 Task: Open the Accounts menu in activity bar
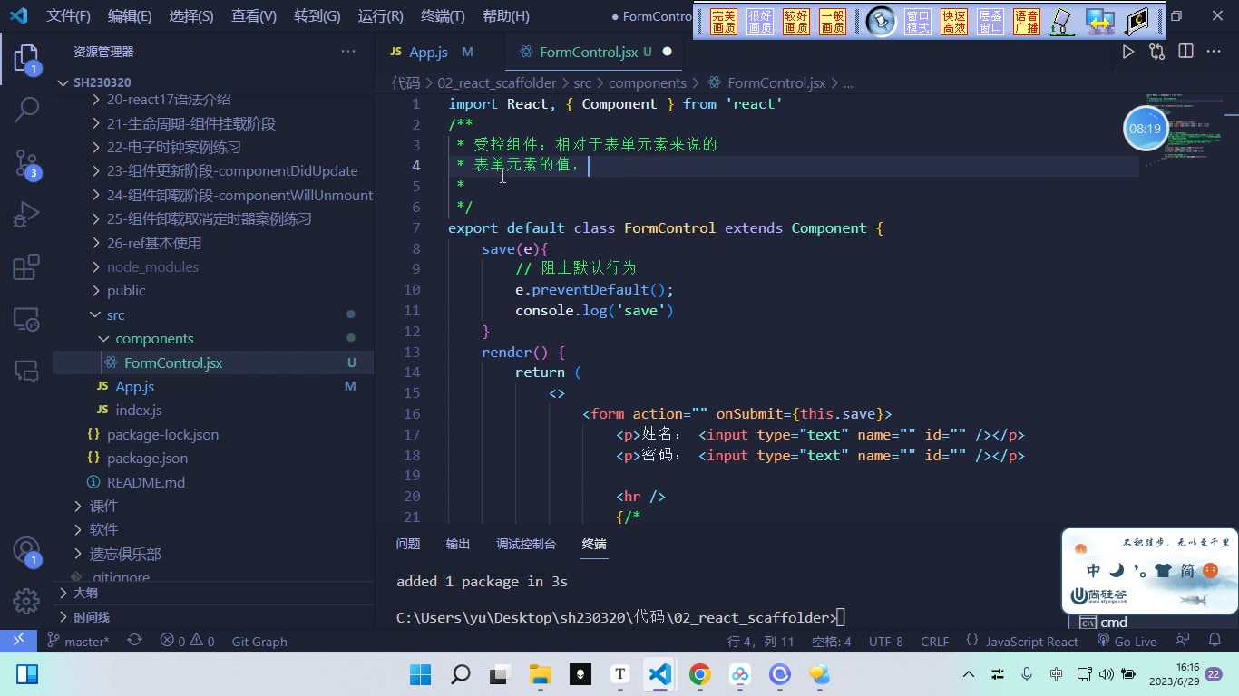click(x=26, y=551)
